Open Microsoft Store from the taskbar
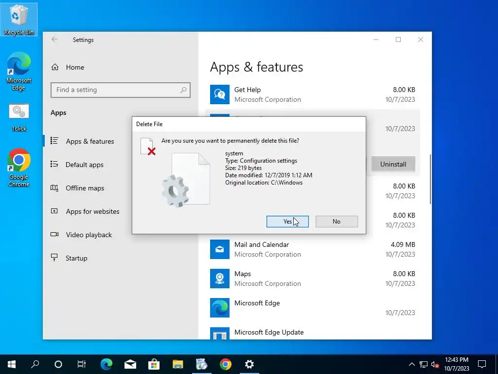Screen dimensions: 498x374 [x=154, y=364]
